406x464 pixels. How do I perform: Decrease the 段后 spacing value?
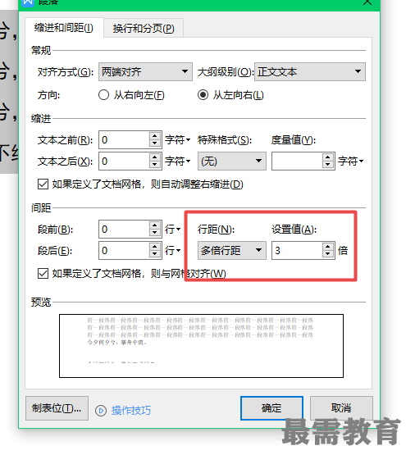tap(155, 254)
